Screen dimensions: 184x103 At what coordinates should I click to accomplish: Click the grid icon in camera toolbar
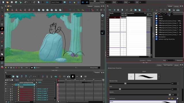coord(101,10)
